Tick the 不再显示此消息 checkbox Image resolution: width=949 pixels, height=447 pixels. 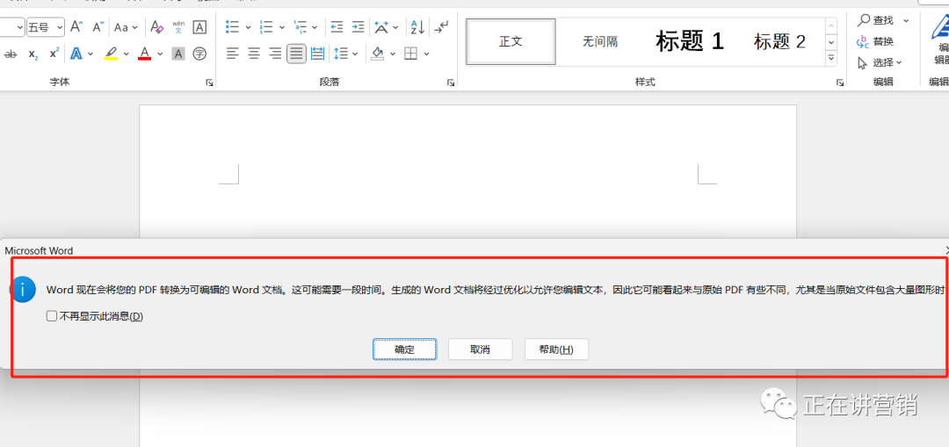point(52,316)
